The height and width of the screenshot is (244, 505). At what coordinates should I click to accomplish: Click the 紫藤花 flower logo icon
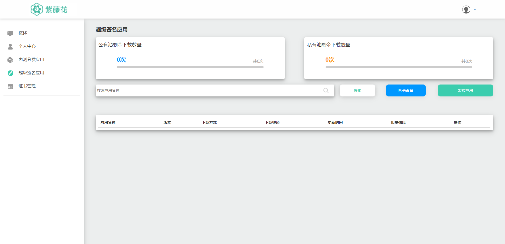37,9
